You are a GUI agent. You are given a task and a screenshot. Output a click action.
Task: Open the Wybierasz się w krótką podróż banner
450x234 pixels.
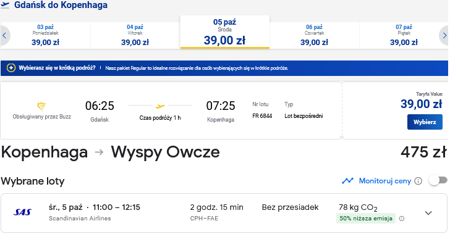point(224,68)
